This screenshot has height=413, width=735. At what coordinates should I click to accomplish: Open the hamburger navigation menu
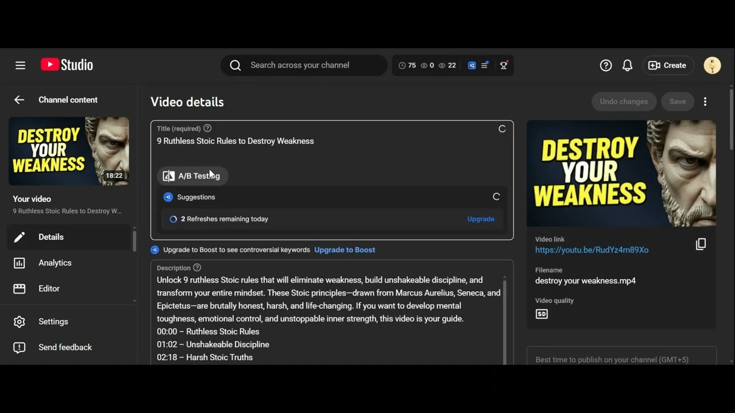pyautogui.click(x=20, y=65)
